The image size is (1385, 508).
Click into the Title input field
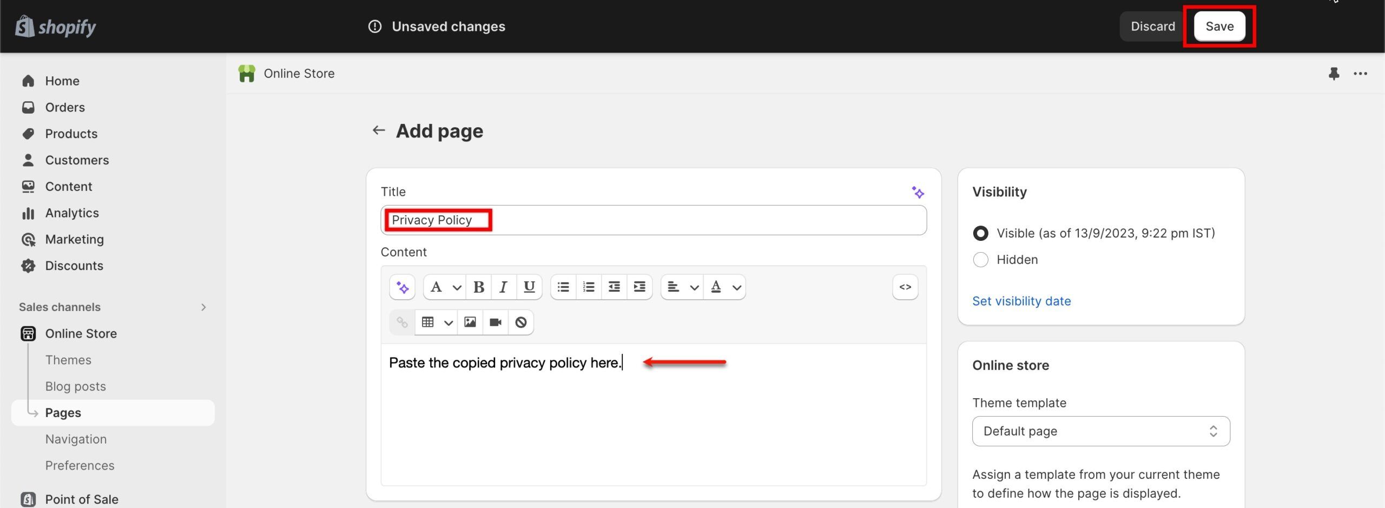tap(654, 220)
